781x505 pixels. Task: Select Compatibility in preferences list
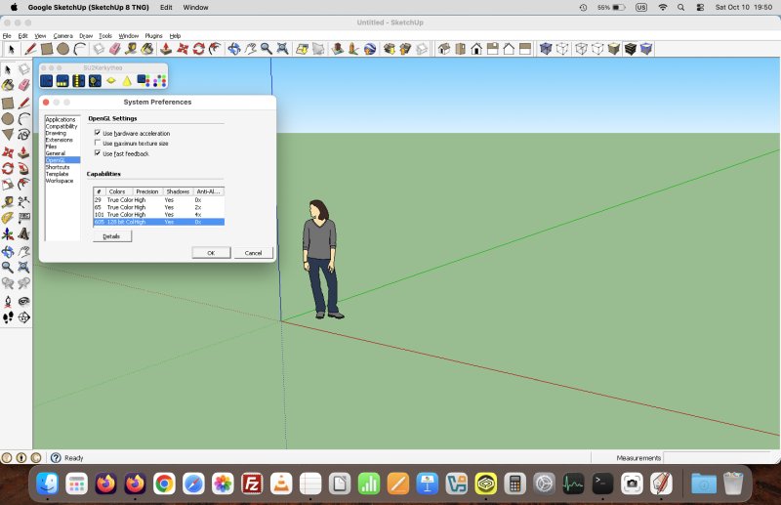click(62, 126)
